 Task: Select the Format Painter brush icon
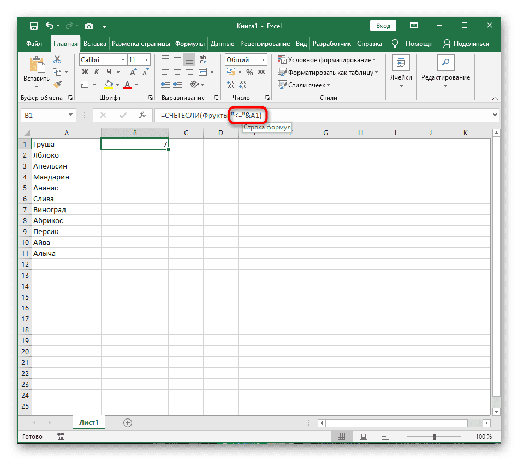[57, 84]
